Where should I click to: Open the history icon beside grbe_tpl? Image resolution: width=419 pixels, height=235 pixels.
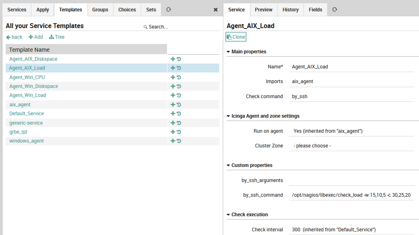coord(178,132)
